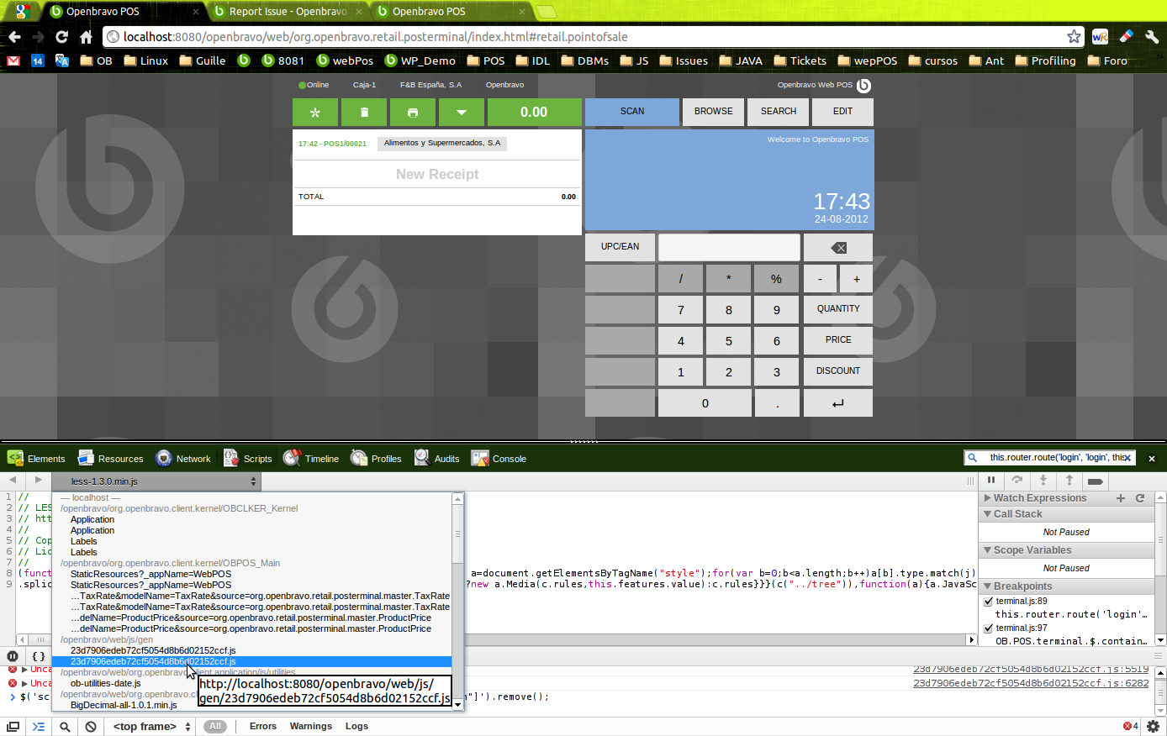
Task: Open the Network panel in DevTools
Action: pos(182,459)
